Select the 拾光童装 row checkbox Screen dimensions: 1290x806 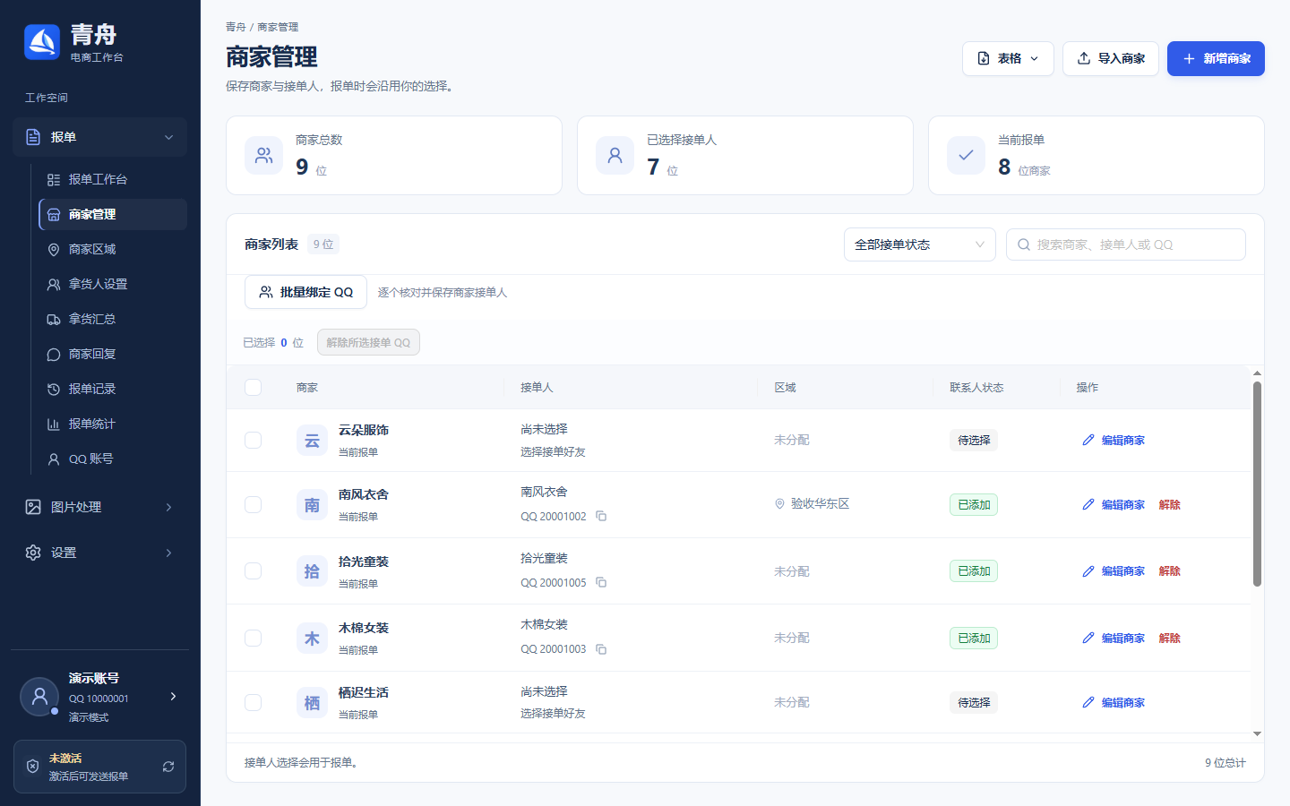(x=254, y=571)
